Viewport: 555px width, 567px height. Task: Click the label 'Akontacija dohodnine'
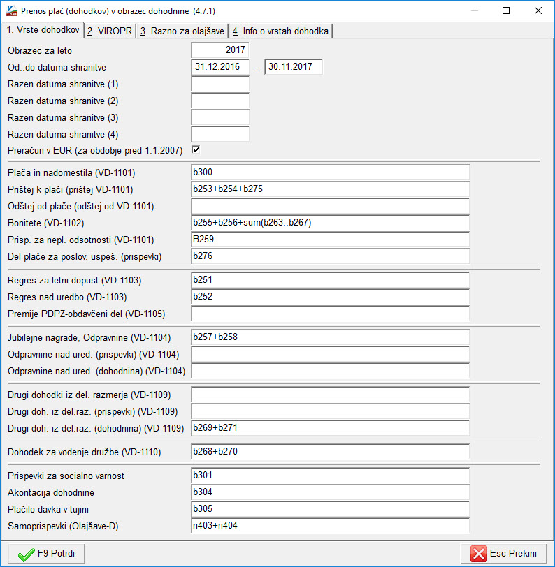tap(51, 492)
